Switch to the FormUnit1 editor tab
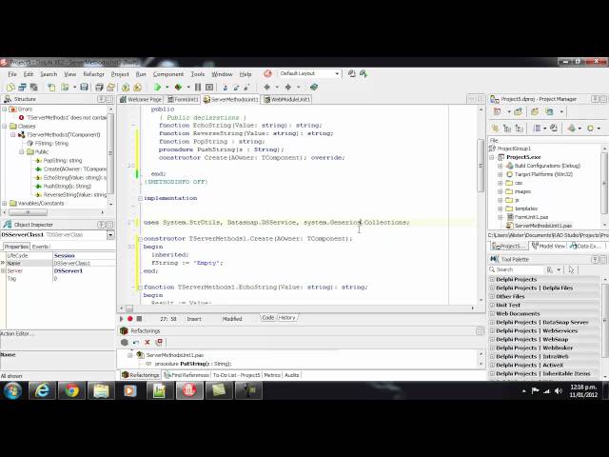 tap(183, 99)
